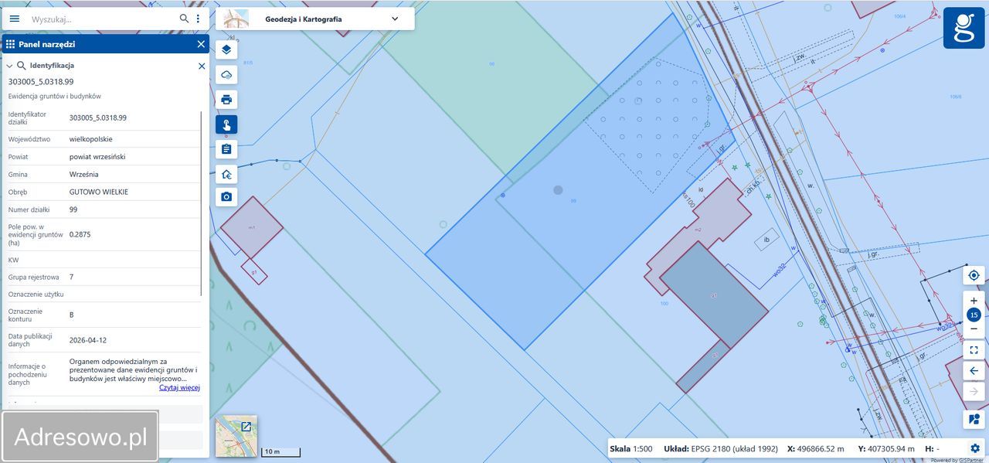This screenshot has width=989, height=463.
Task: Select parcel identifier 303005_5.0318.99 value
Action: [98, 118]
